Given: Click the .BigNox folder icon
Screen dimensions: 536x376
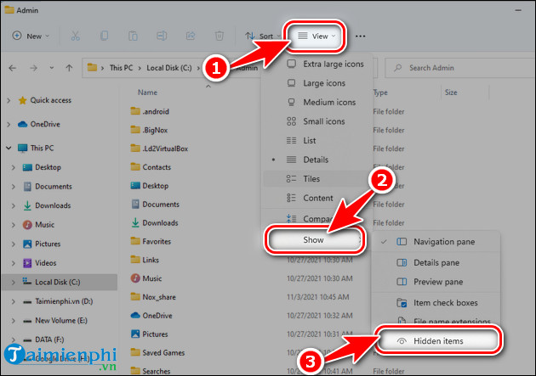Looking at the screenshot, I should tap(135, 130).
